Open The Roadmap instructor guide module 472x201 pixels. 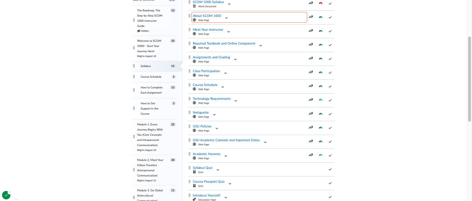(x=150, y=18)
